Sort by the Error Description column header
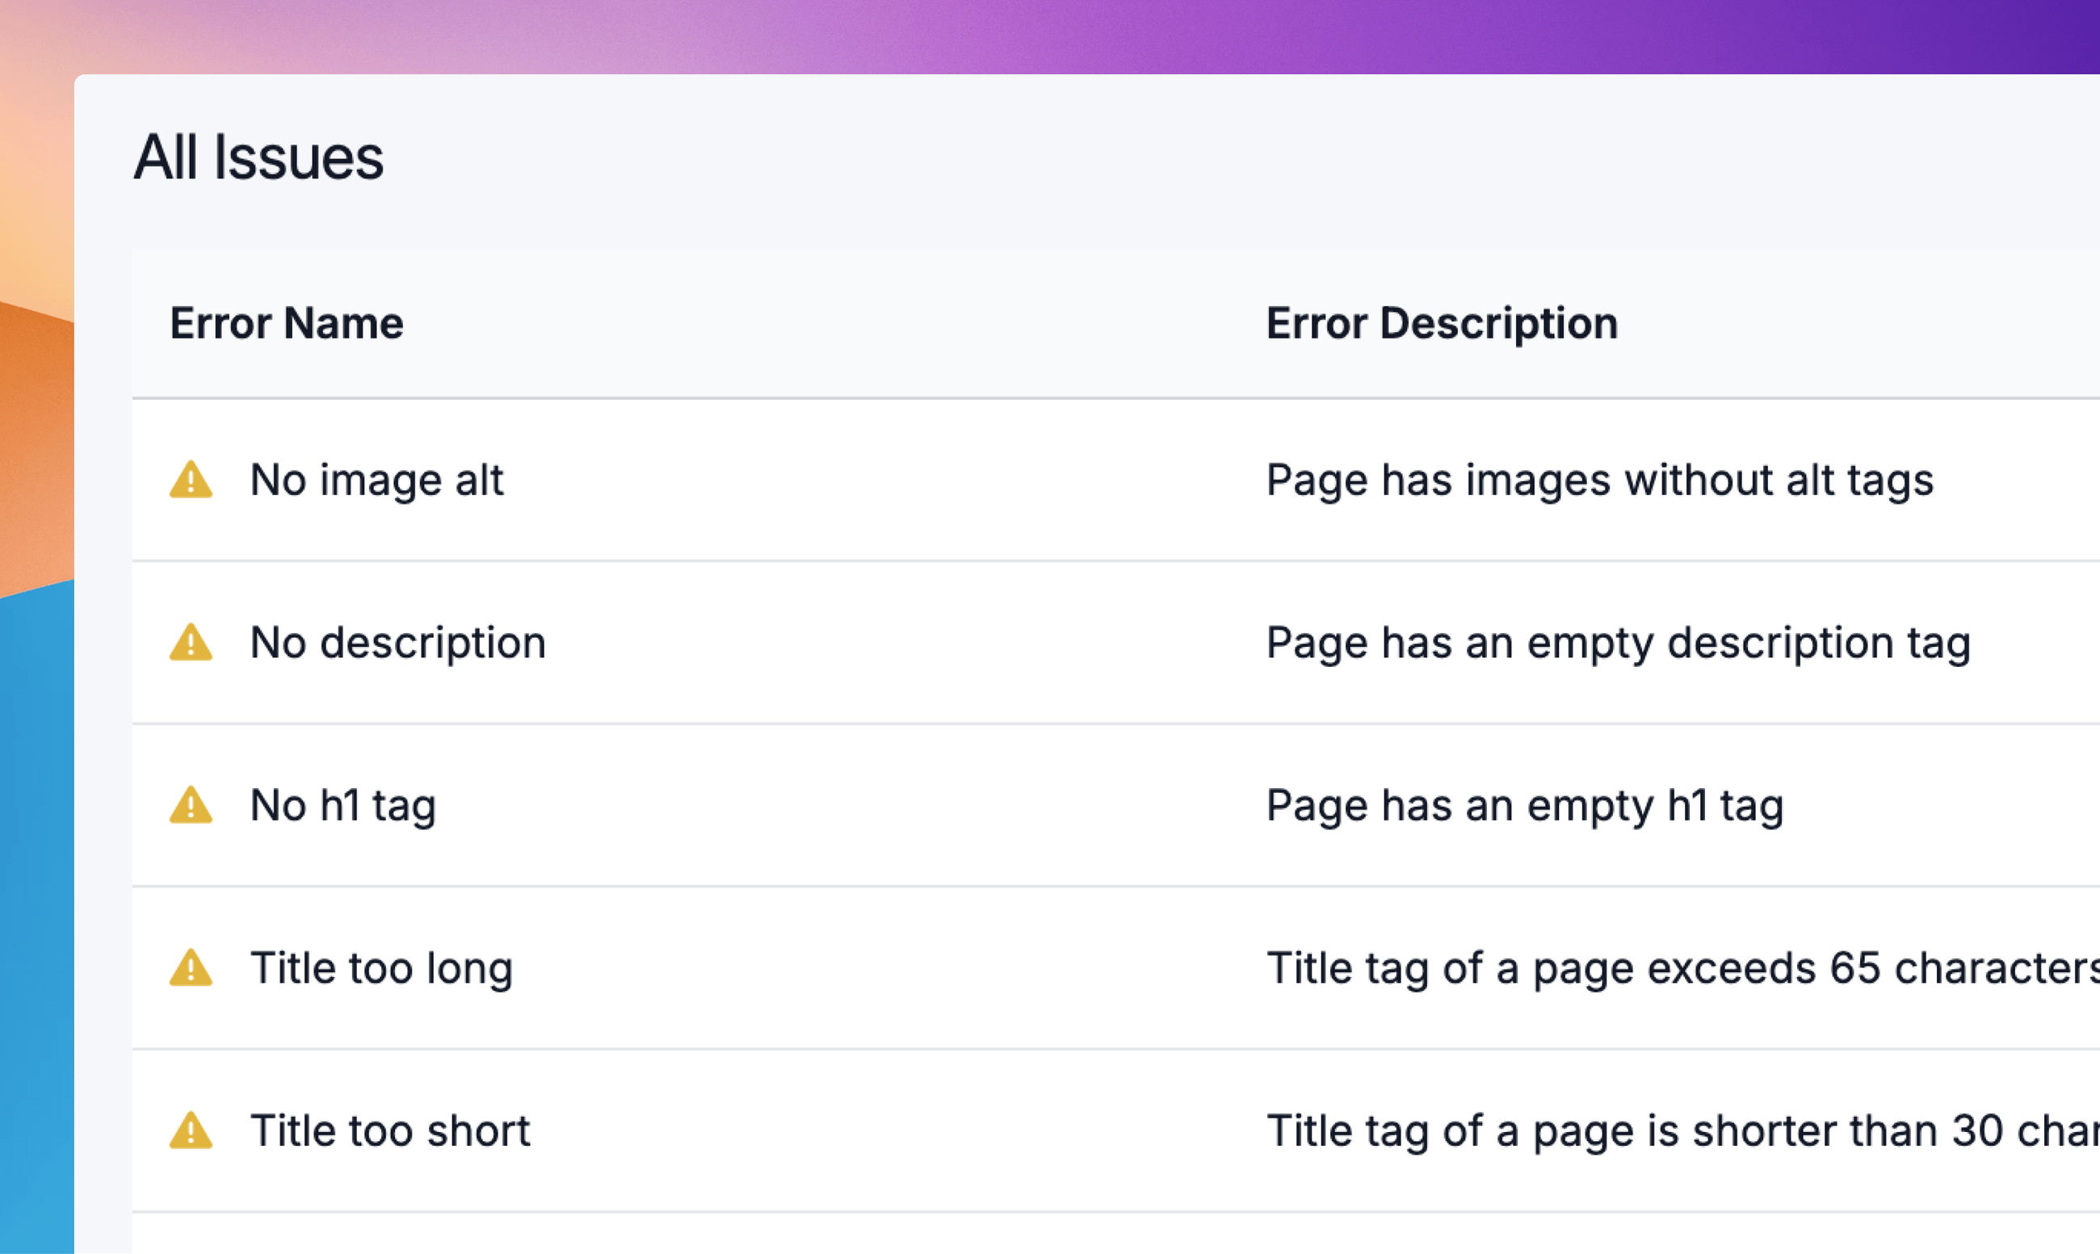Viewport: 2100px width, 1254px height. coord(1442,323)
